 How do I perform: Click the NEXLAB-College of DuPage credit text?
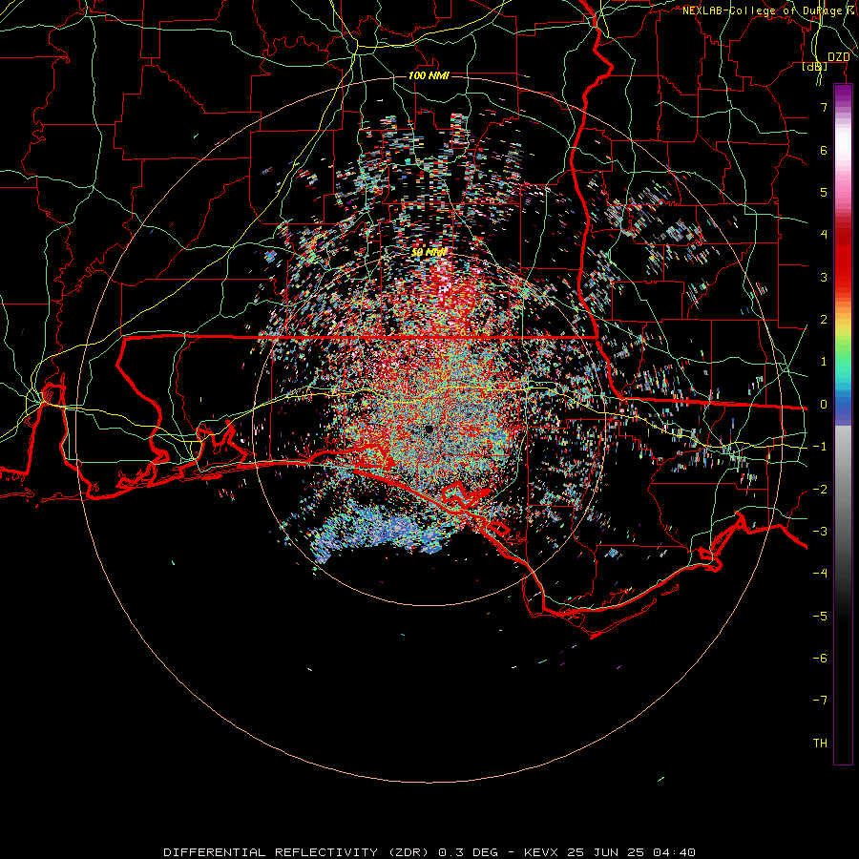point(768,10)
